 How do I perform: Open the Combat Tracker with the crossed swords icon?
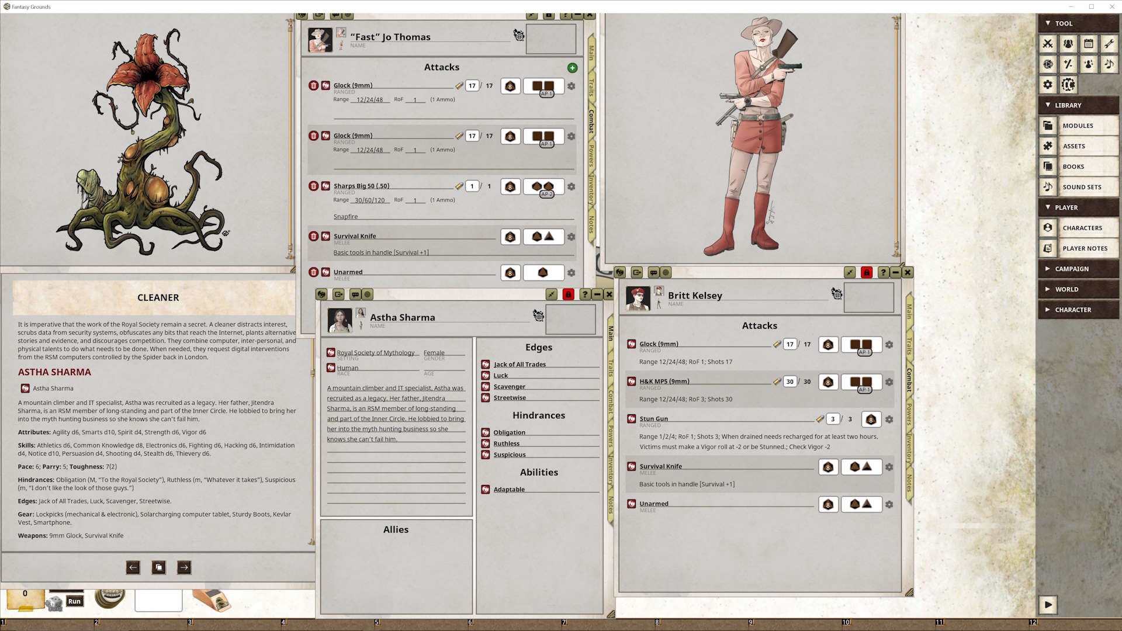pos(1048,43)
